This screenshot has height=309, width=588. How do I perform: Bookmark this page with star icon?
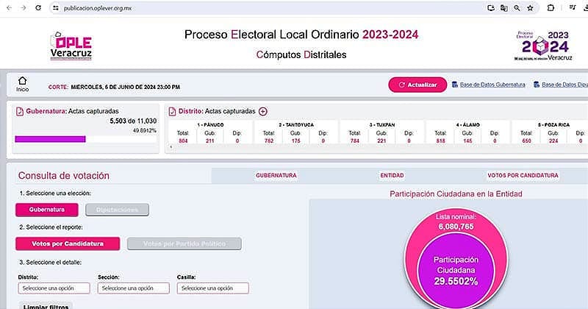(530, 7)
